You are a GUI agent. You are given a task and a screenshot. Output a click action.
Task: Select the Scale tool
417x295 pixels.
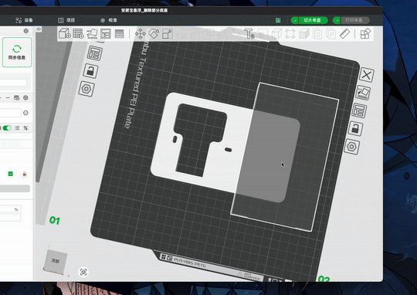point(168,34)
